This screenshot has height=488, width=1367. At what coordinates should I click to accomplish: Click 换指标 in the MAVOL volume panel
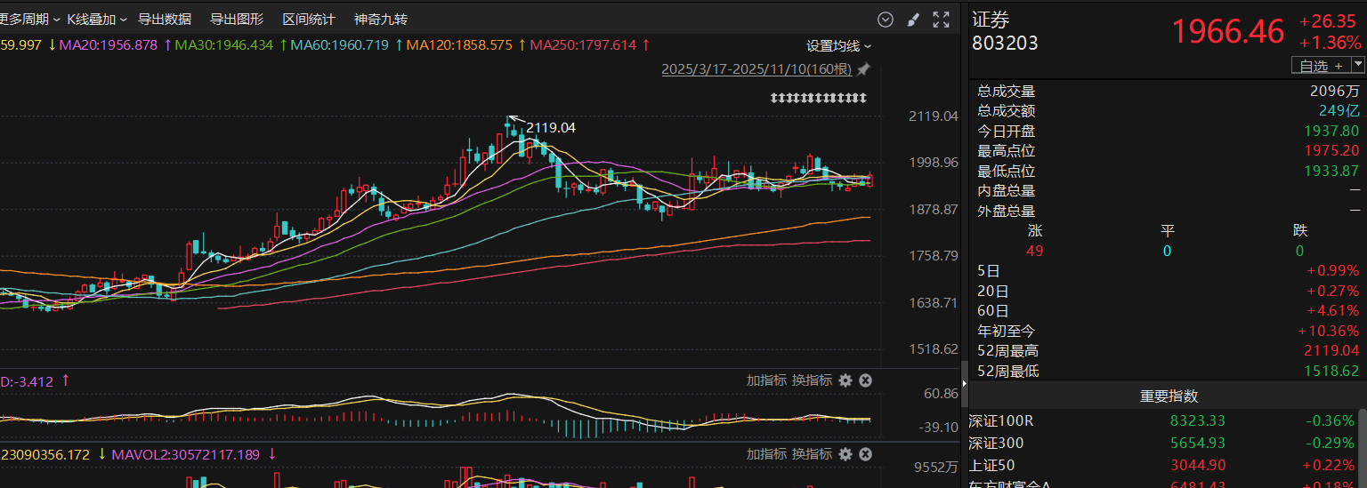[812, 454]
